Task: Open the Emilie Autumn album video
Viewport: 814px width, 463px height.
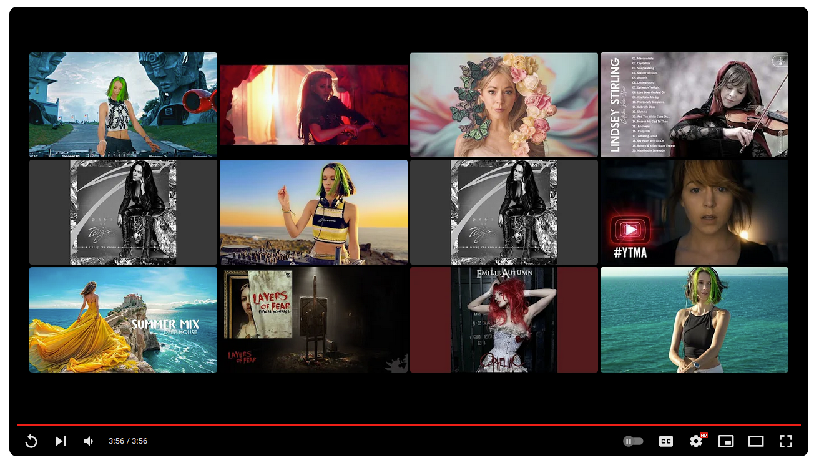Action: click(504, 319)
